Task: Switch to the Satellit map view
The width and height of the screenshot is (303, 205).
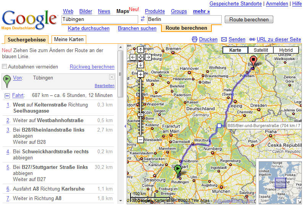Action: pyautogui.click(x=261, y=50)
